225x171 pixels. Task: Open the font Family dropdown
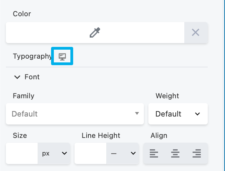[75, 114]
